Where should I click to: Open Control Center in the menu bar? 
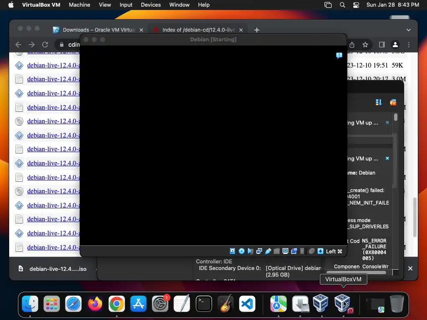356,5
